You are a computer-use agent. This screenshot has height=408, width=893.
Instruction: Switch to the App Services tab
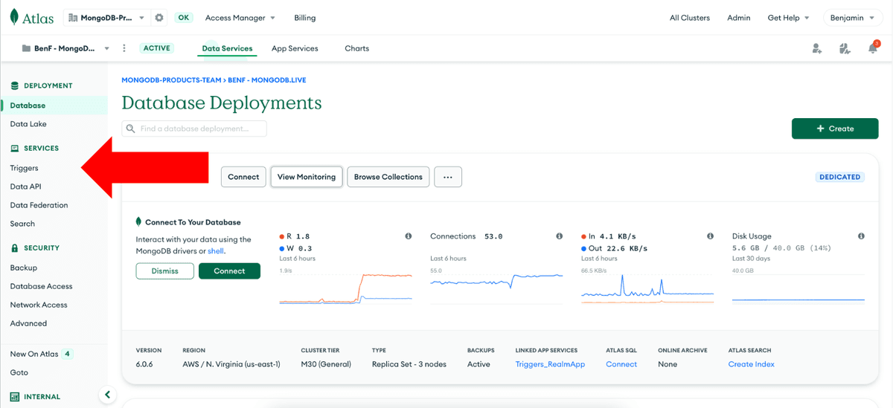pyautogui.click(x=295, y=48)
